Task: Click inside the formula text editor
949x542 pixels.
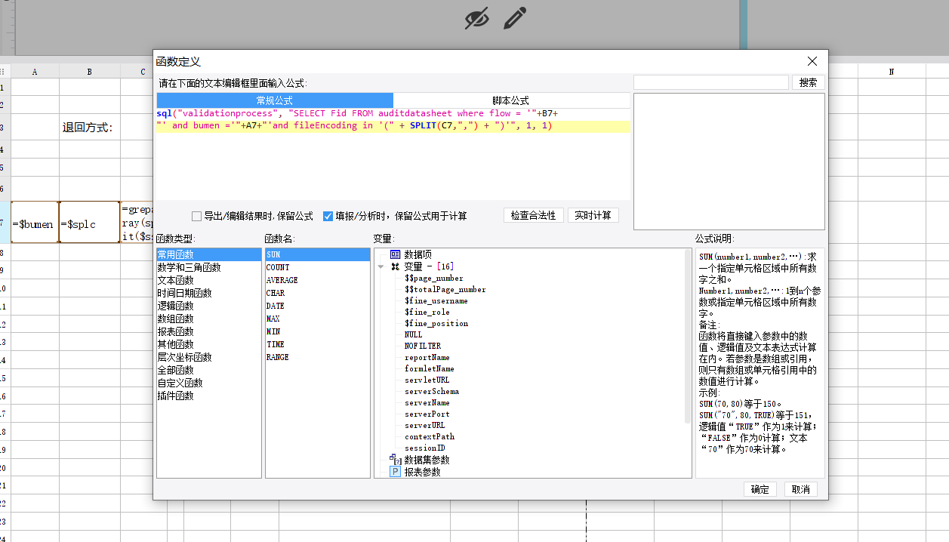Action: (x=393, y=154)
